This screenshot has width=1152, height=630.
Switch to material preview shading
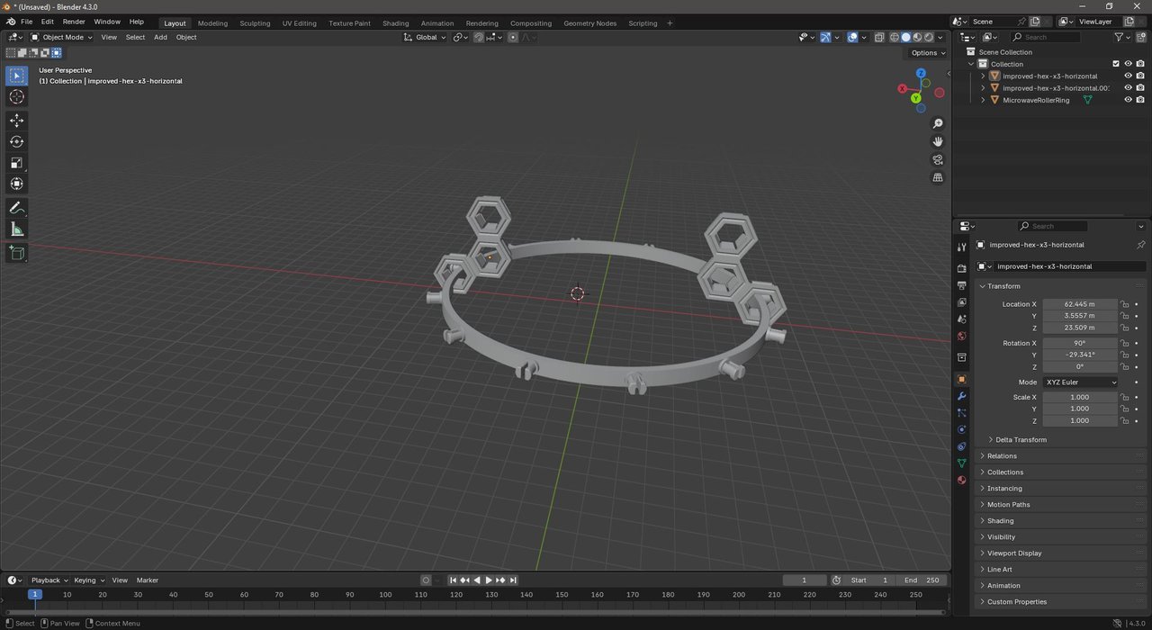pos(917,37)
